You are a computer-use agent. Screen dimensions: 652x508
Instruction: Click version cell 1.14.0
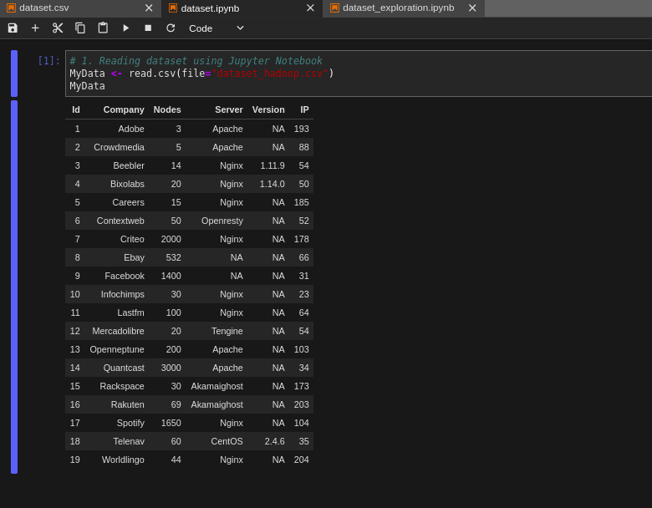pos(272,184)
